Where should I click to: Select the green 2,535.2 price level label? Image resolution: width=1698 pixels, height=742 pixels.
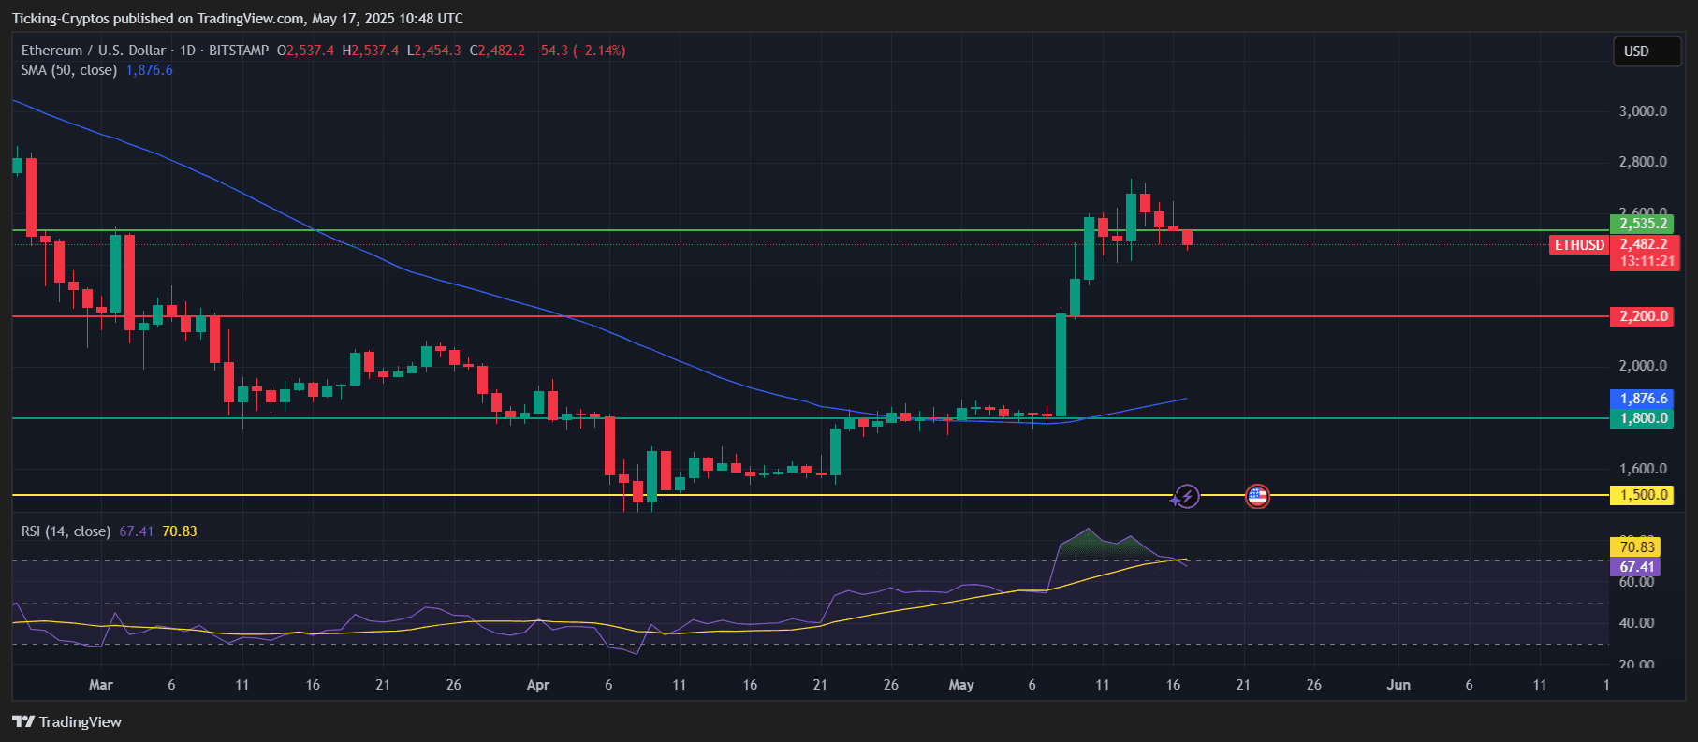pos(1643,224)
